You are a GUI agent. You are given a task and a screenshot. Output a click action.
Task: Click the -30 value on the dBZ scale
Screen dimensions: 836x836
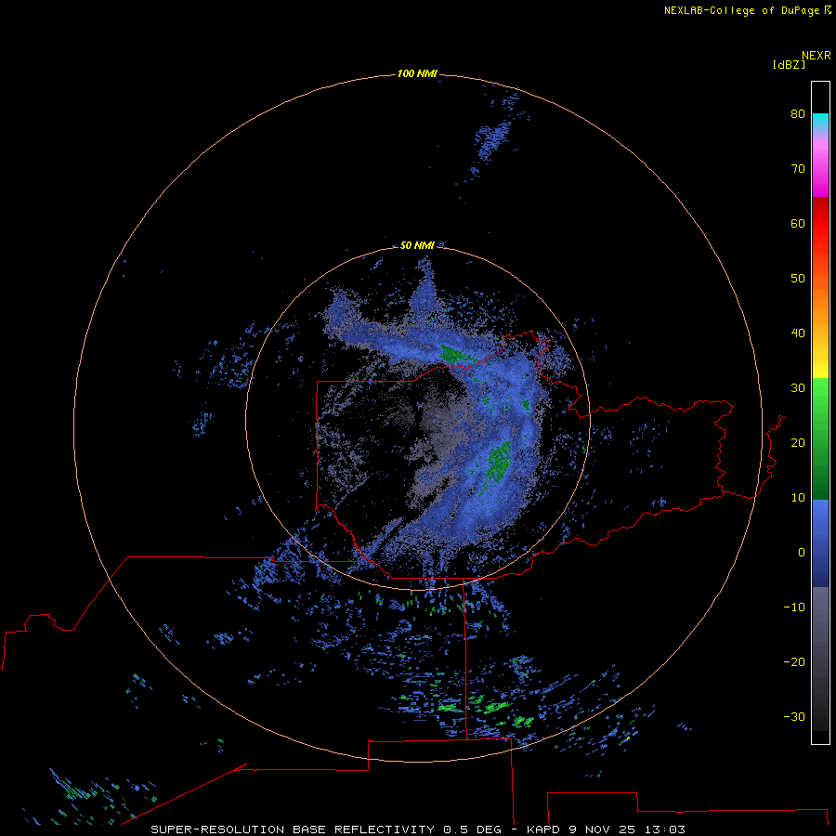tap(794, 716)
